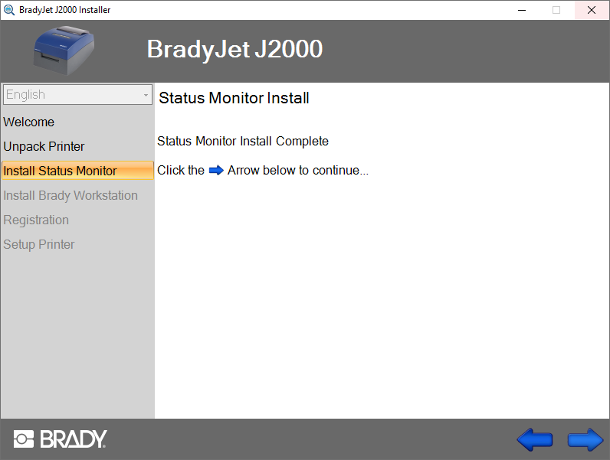
Task: Open the English language dropdown
Action: (78, 94)
